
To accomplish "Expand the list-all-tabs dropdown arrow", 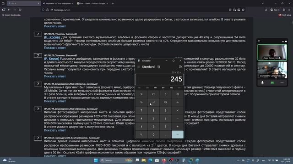I will 263,3.
